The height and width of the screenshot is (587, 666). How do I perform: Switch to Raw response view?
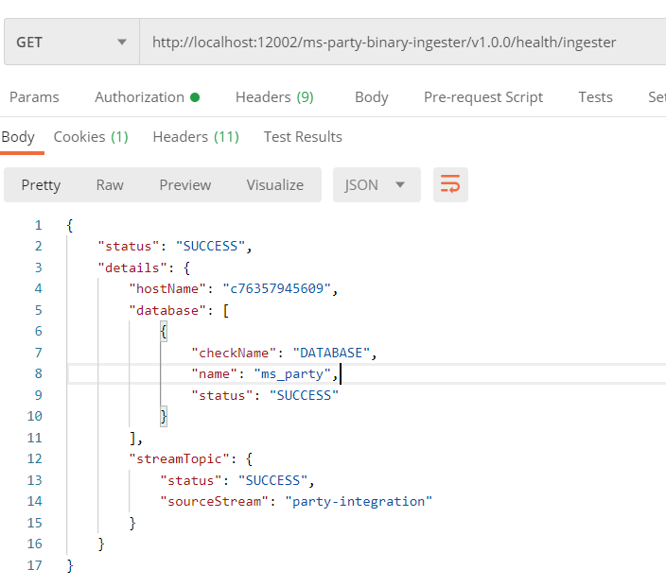[x=110, y=185]
